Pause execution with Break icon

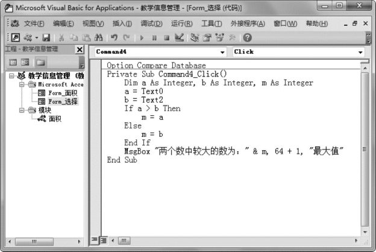154,38
